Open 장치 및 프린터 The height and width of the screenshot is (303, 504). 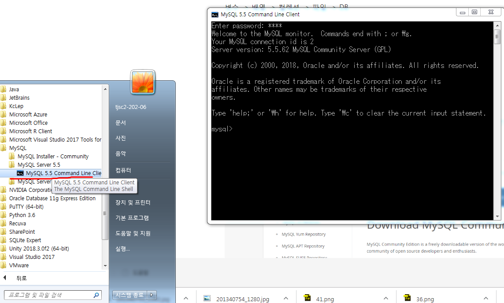tap(133, 202)
